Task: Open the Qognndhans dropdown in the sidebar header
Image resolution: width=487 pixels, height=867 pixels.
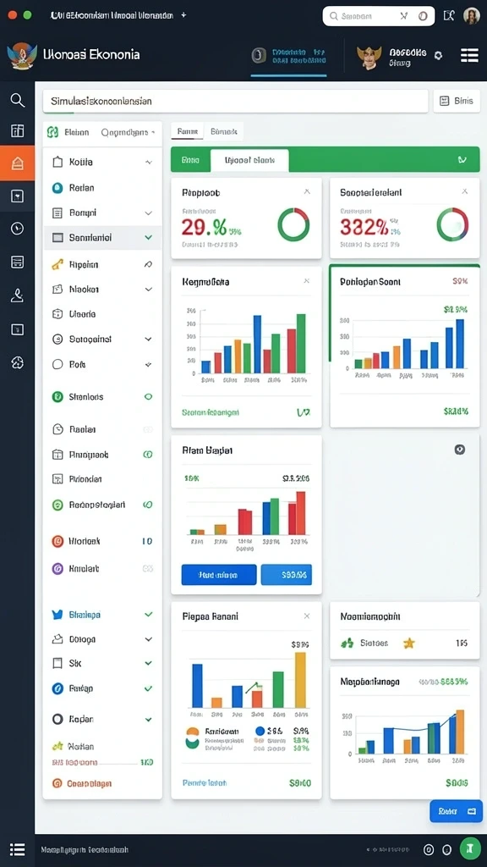Action: (x=129, y=132)
